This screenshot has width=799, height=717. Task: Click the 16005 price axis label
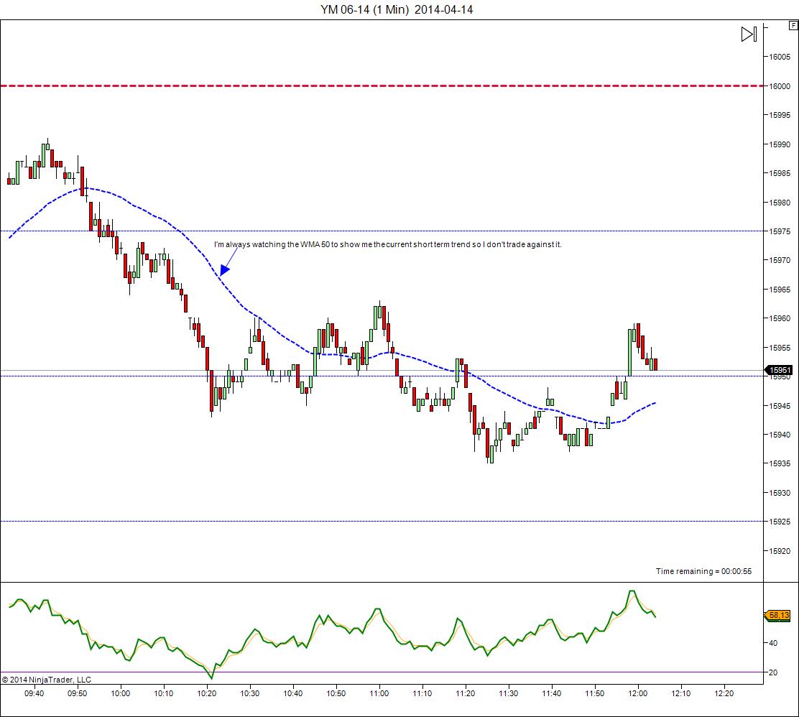pos(780,57)
